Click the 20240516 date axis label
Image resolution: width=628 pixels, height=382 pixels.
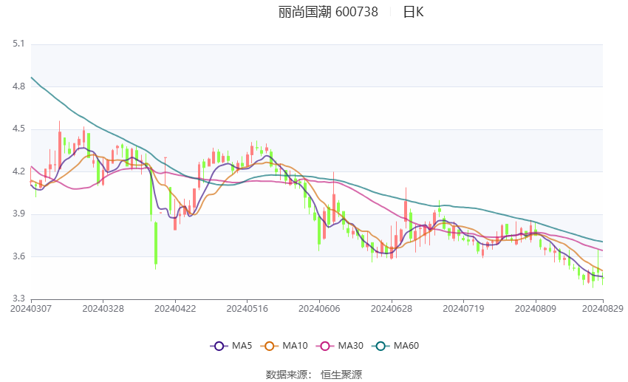247,309
